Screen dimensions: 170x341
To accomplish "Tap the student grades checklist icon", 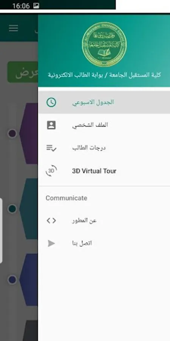I will [51, 148].
